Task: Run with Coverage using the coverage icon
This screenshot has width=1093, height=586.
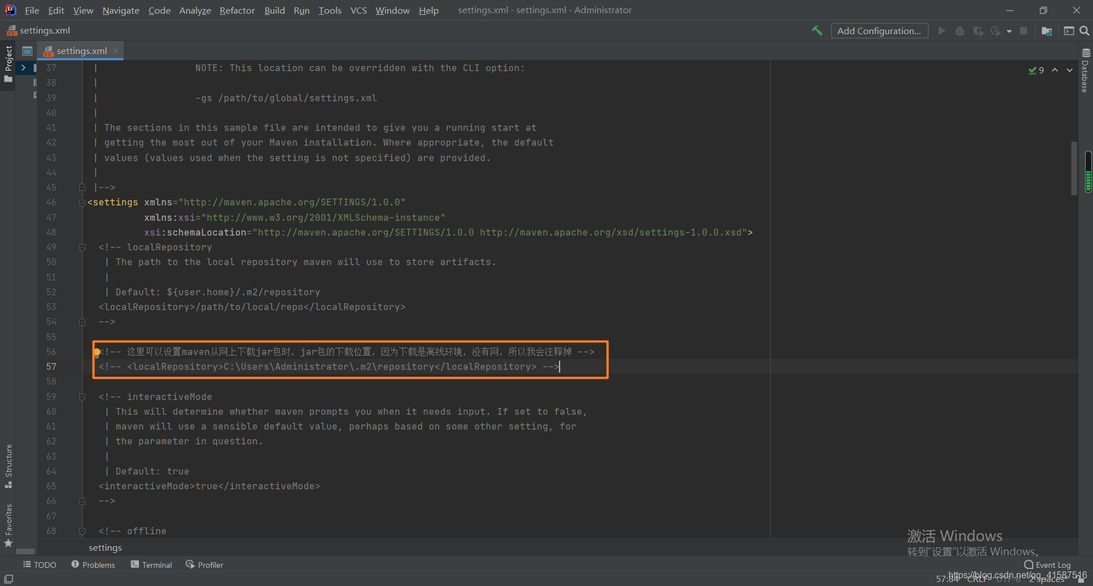Action: point(979,30)
